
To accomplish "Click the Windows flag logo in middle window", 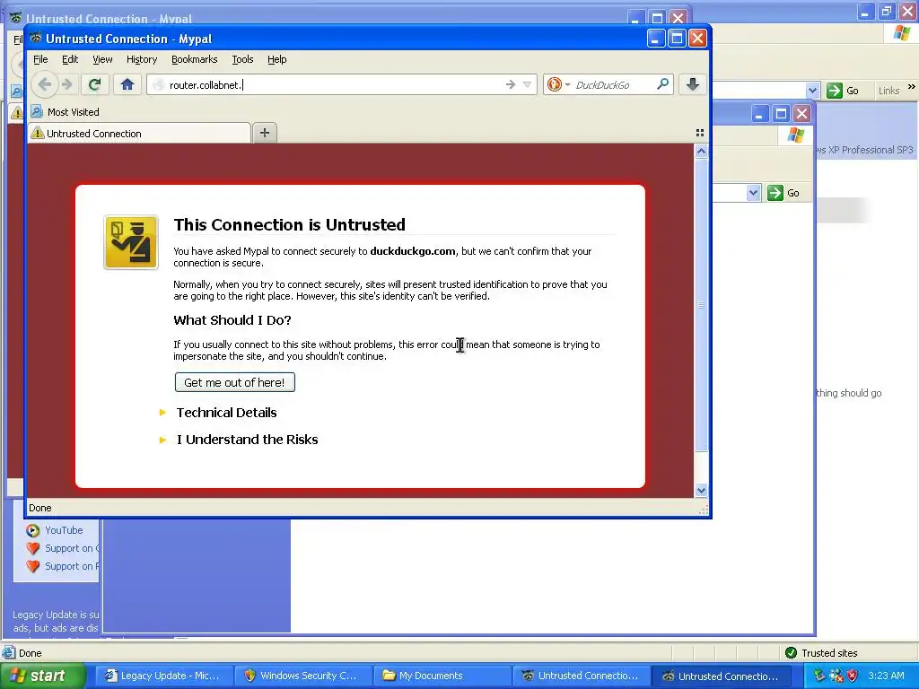I will 795,135.
